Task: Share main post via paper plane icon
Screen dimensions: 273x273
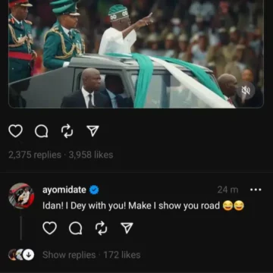Action: point(93,131)
